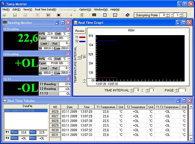Click T2 Rel button
This screenshot has width=195, height=144.
[55, 68]
